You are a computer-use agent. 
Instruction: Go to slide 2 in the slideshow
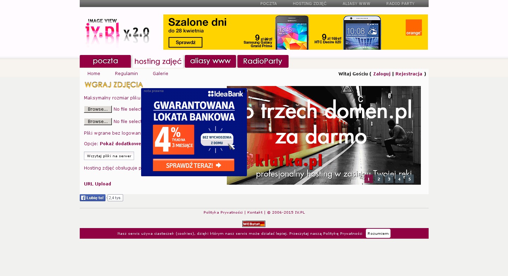(379, 179)
